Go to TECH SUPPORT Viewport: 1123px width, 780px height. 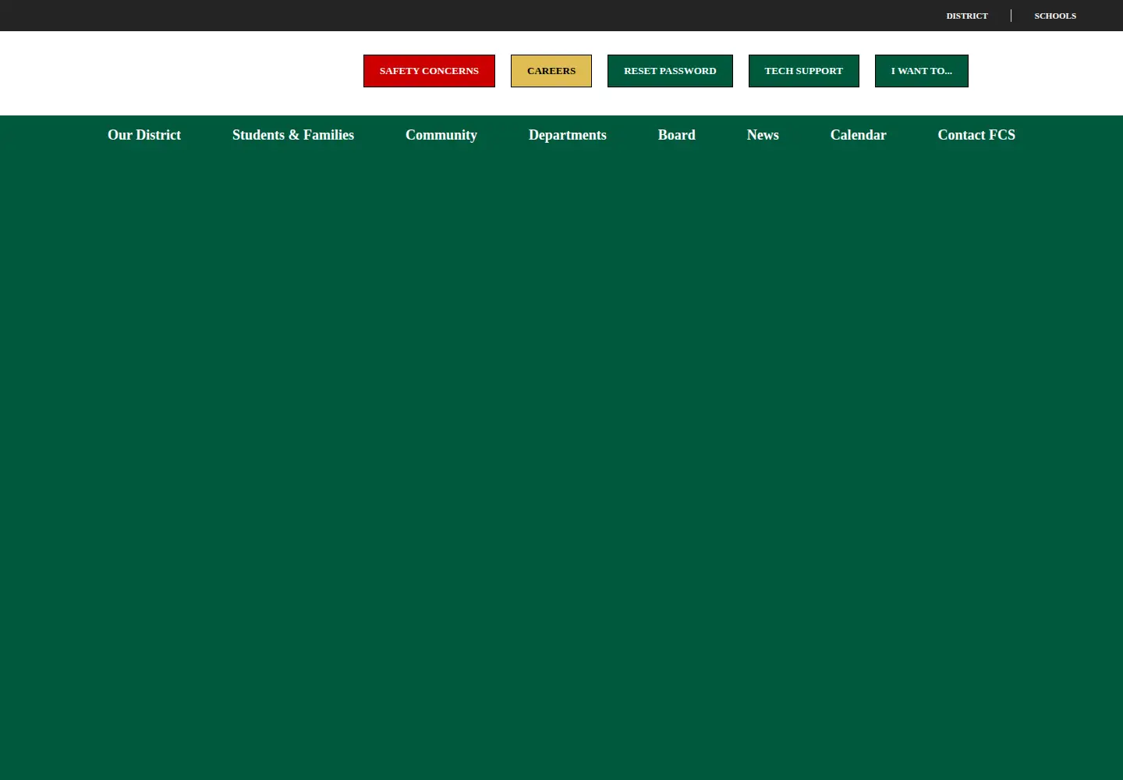(804, 71)
